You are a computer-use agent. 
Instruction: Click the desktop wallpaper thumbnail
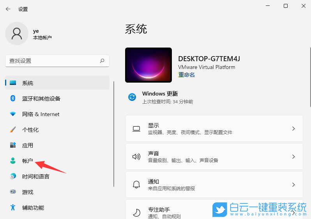pyautogui.click(x=148, y=65)
